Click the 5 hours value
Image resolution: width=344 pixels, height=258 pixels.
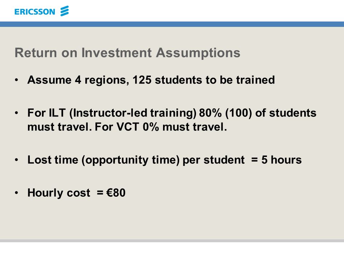282,160
